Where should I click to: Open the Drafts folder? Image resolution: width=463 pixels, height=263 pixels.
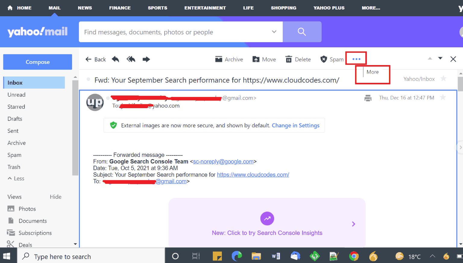pyautogui.click(x=15, y=119)
